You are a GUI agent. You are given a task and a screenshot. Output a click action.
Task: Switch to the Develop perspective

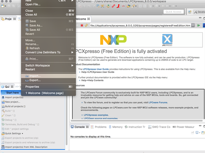click(199, 12)
